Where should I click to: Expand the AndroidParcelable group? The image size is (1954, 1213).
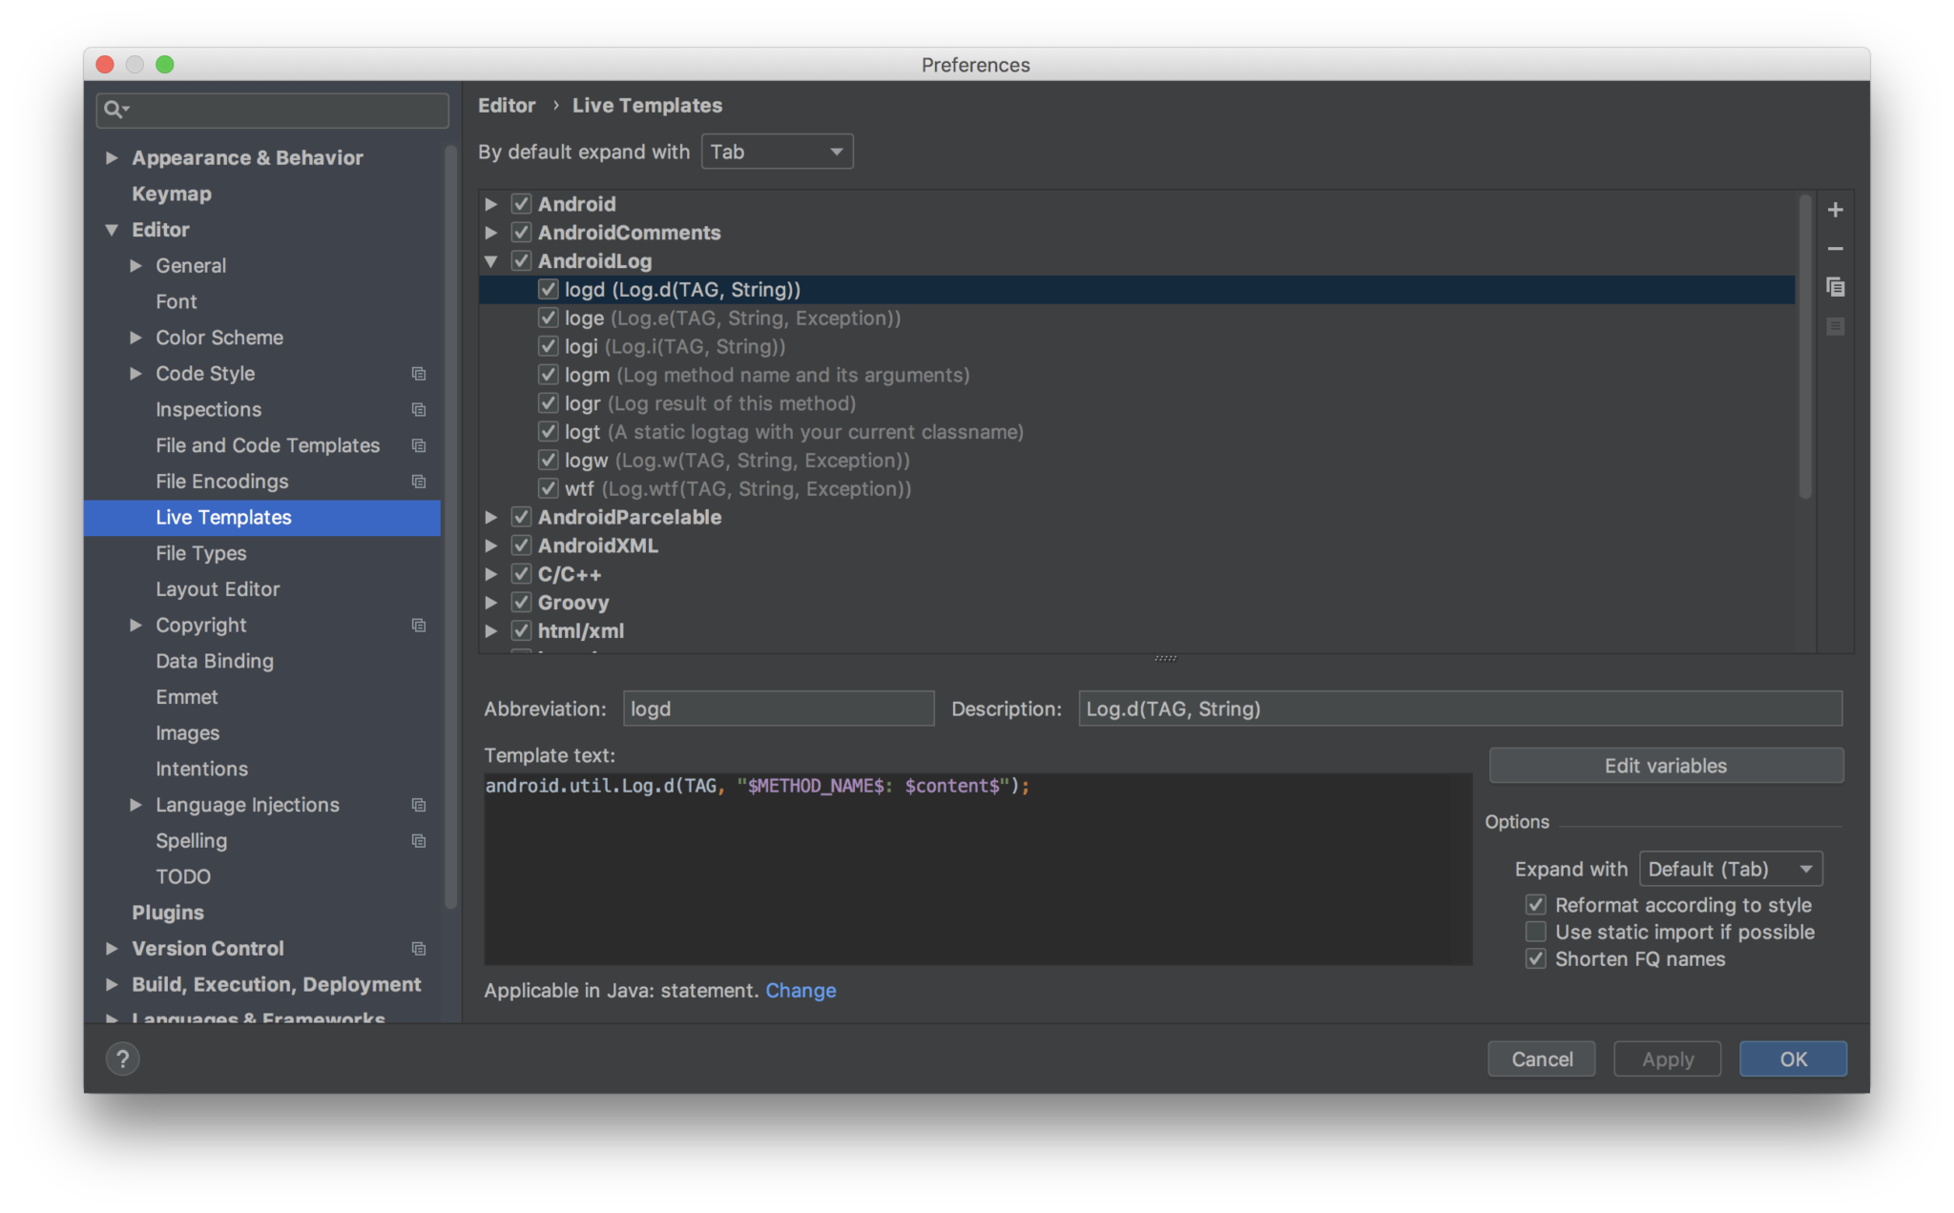click(x=490, y=517)
